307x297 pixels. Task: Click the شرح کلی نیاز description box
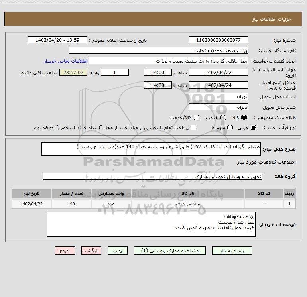click(x=151, y=149)
